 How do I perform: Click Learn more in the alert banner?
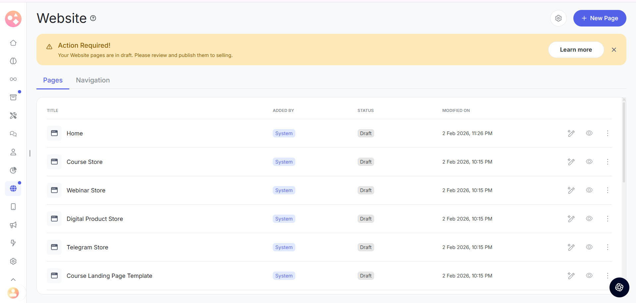(576, 50)
